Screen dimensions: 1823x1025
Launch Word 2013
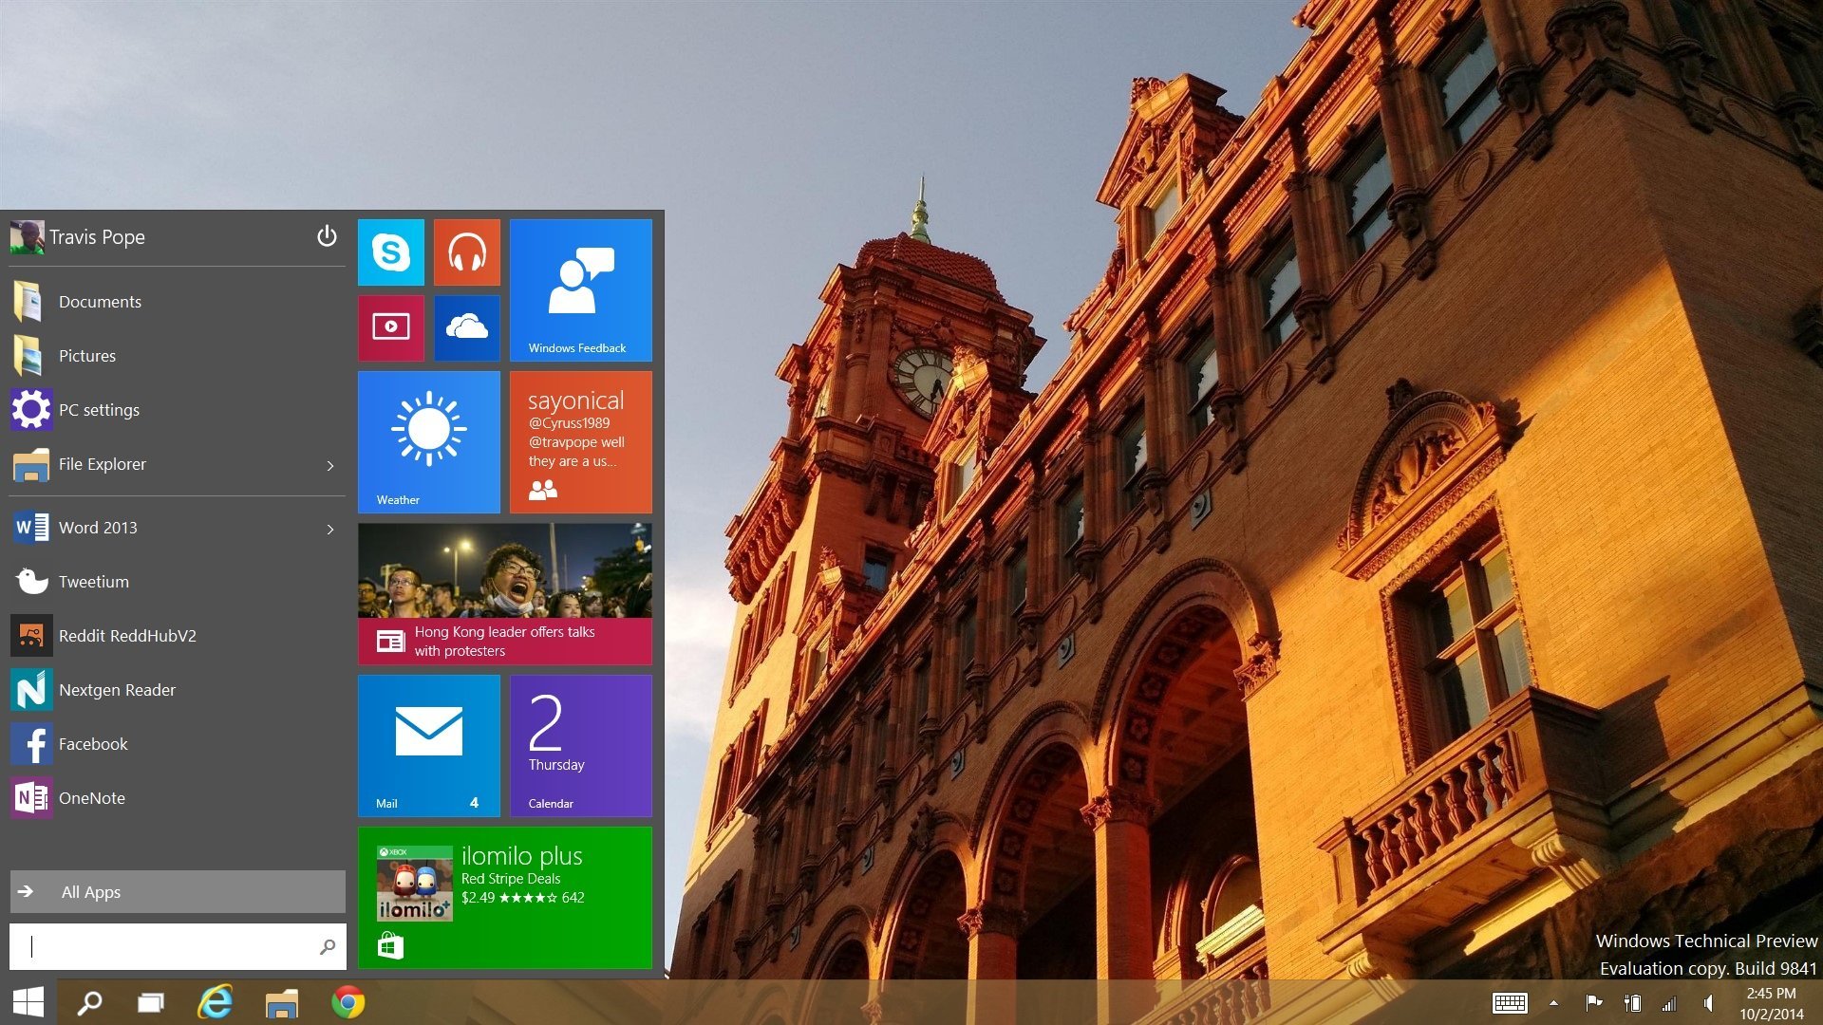(161, 528)
